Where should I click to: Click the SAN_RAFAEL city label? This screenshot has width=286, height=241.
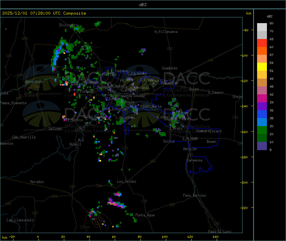(117, 86)
